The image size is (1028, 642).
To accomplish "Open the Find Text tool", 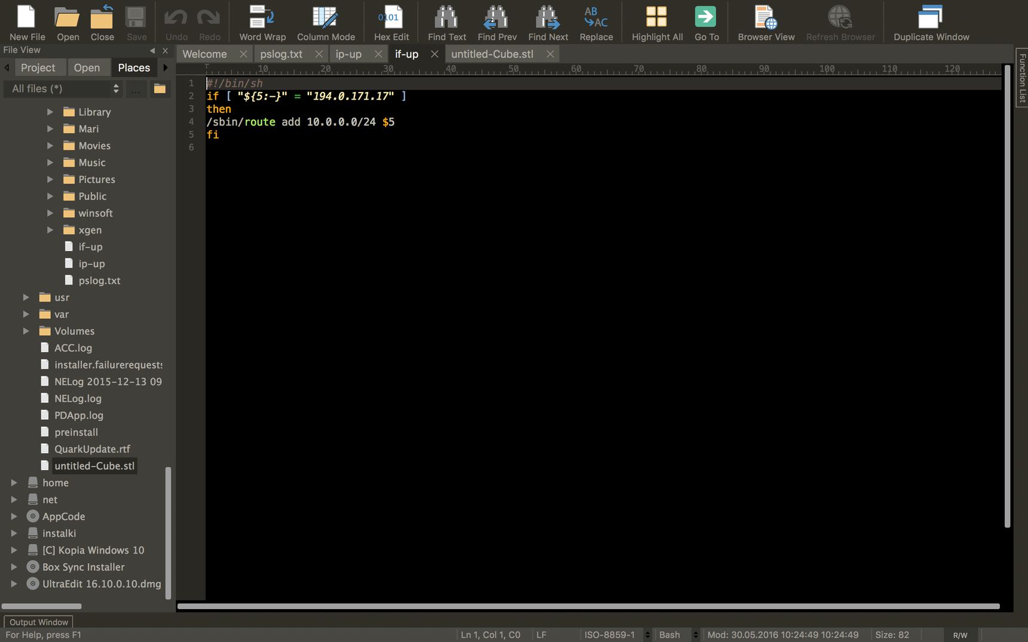I will coord(446,23).
